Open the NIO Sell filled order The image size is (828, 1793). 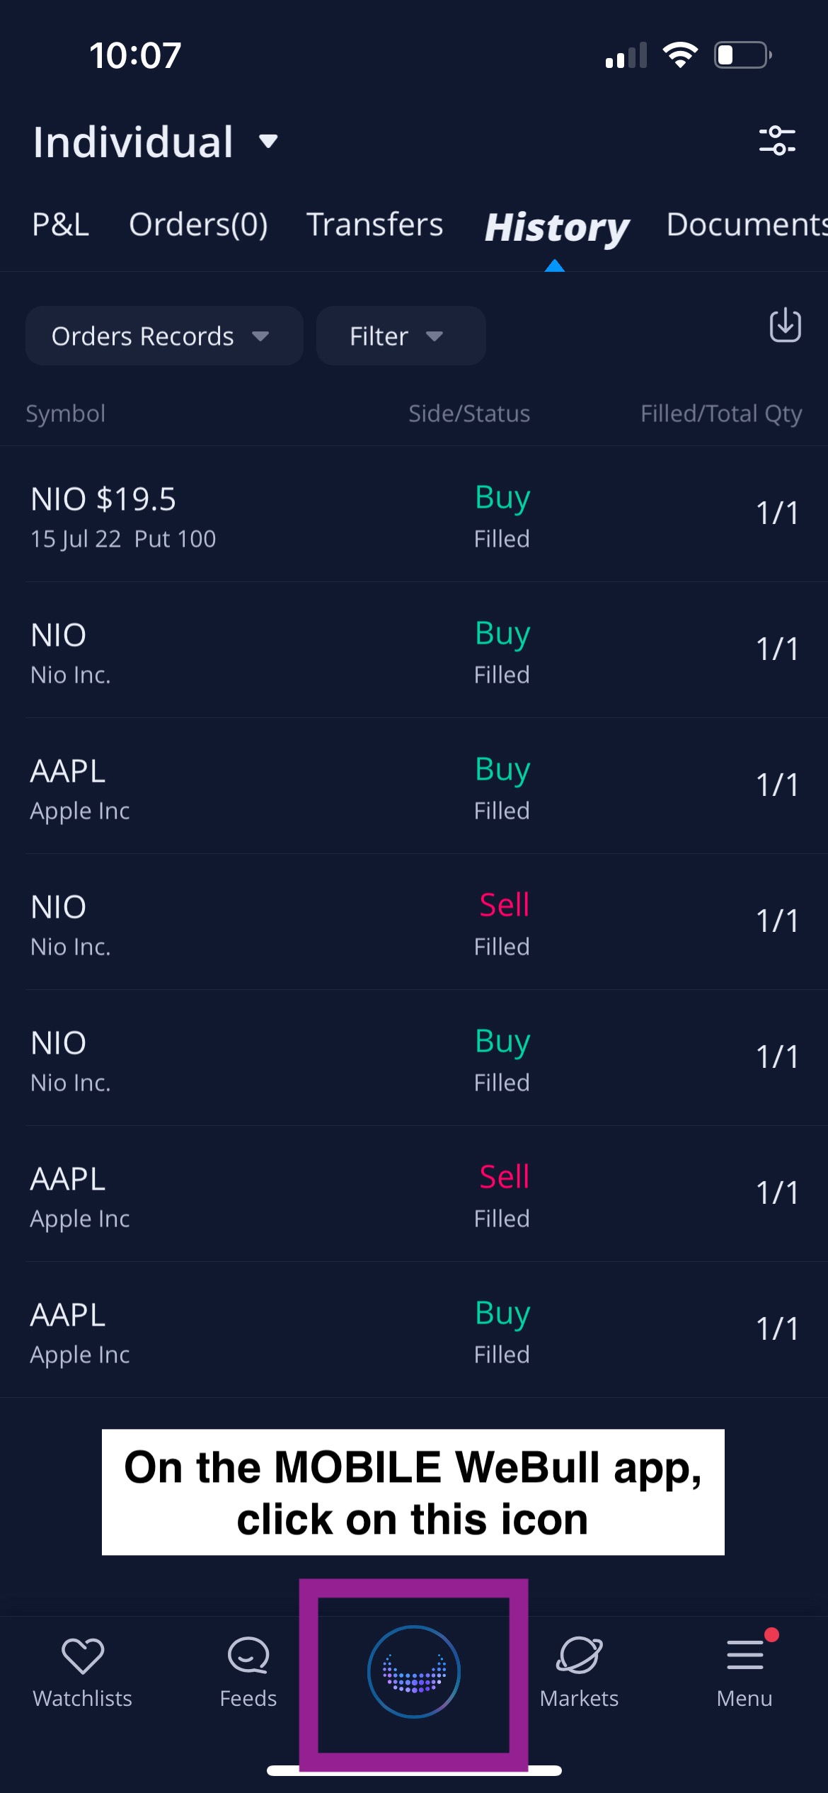(x=414, y=923)
